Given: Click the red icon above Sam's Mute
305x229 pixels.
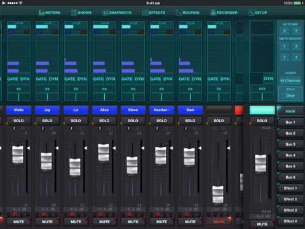Looking at the screenshot, I should point(187,214).
